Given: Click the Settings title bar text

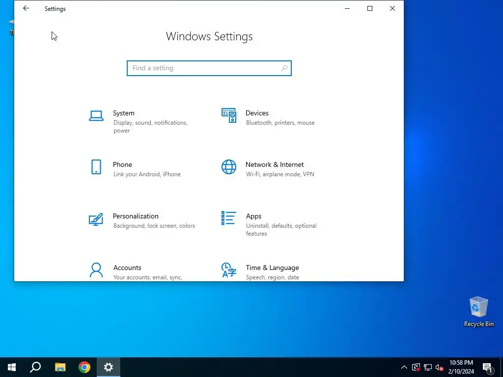Looking at the screenshot, I should [x=55, y=9].
